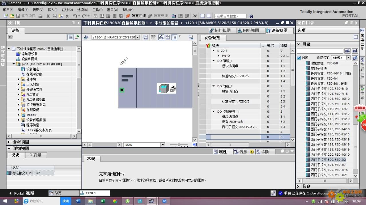This screenshot has height=205, width=366.
Task: Toggle the 过滤 filter checkbox
Action: (x=299, y=58)
